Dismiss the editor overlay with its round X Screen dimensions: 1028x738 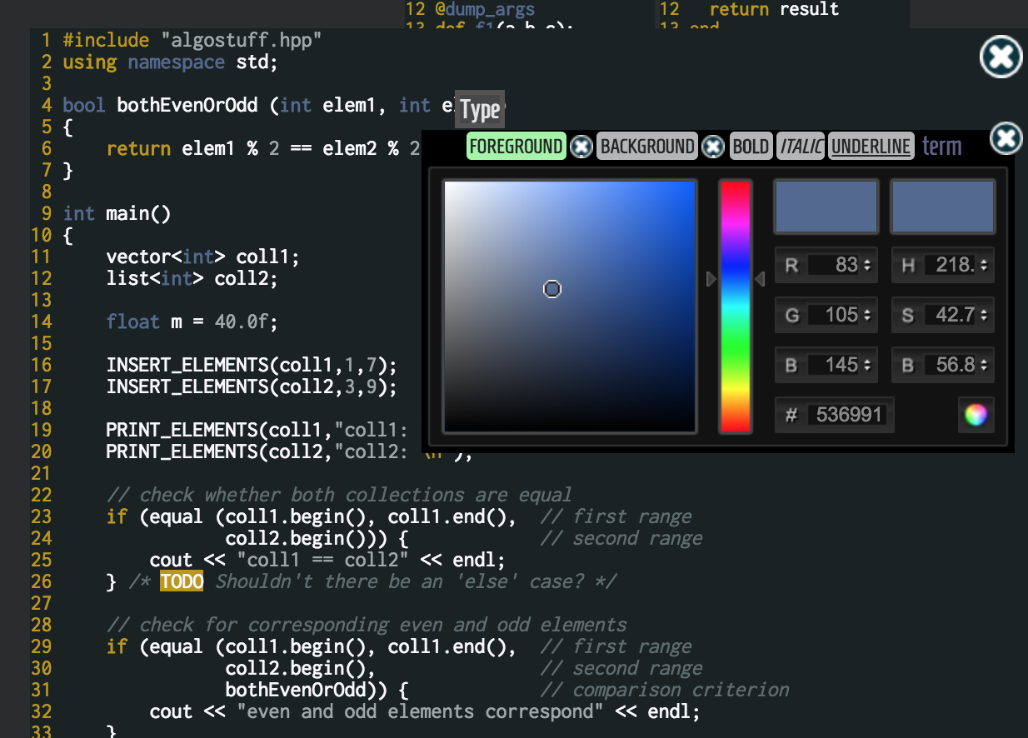tap(1001, 57)
